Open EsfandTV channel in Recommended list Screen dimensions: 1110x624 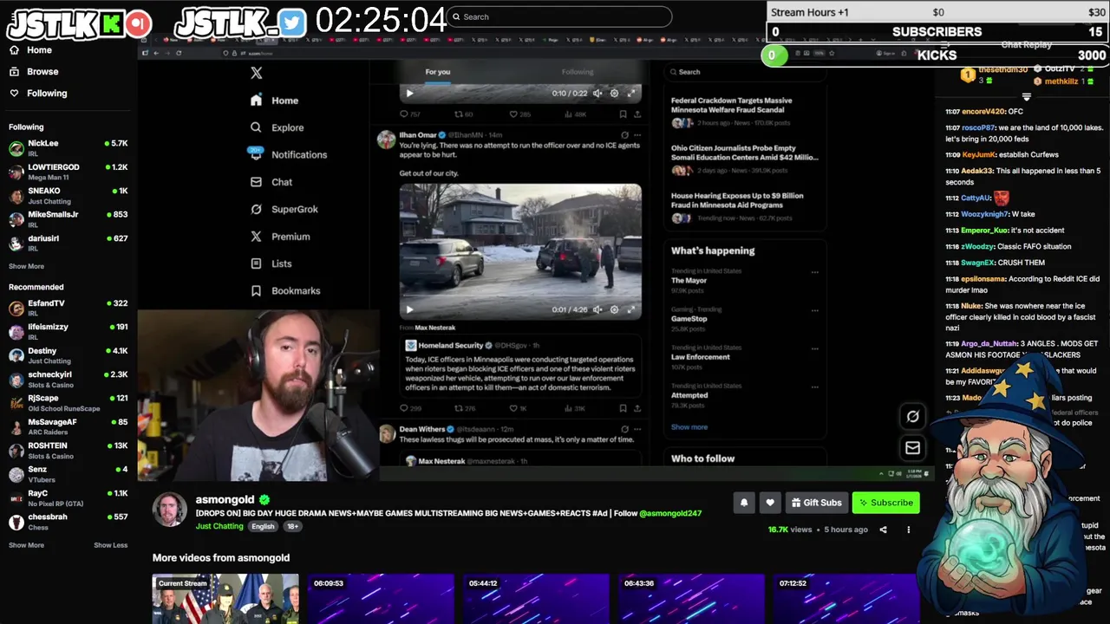coord(68,308)
